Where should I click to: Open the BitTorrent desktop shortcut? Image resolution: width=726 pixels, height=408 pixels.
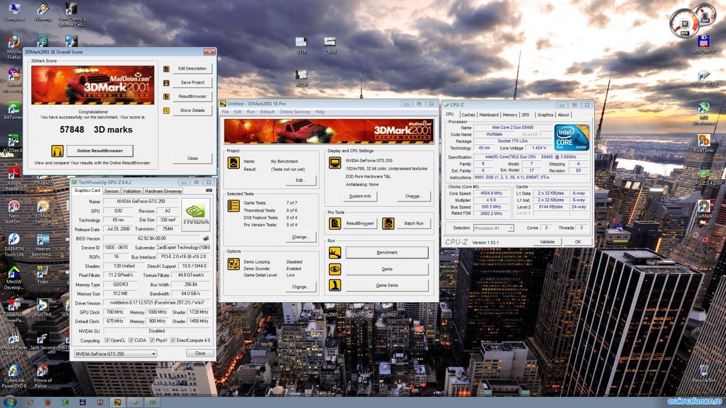(13, 111)
